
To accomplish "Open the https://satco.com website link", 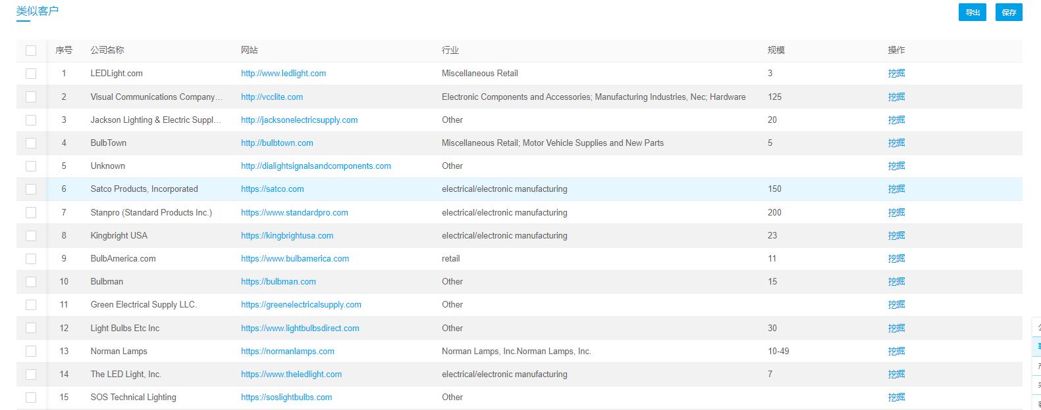I will 272,189.
